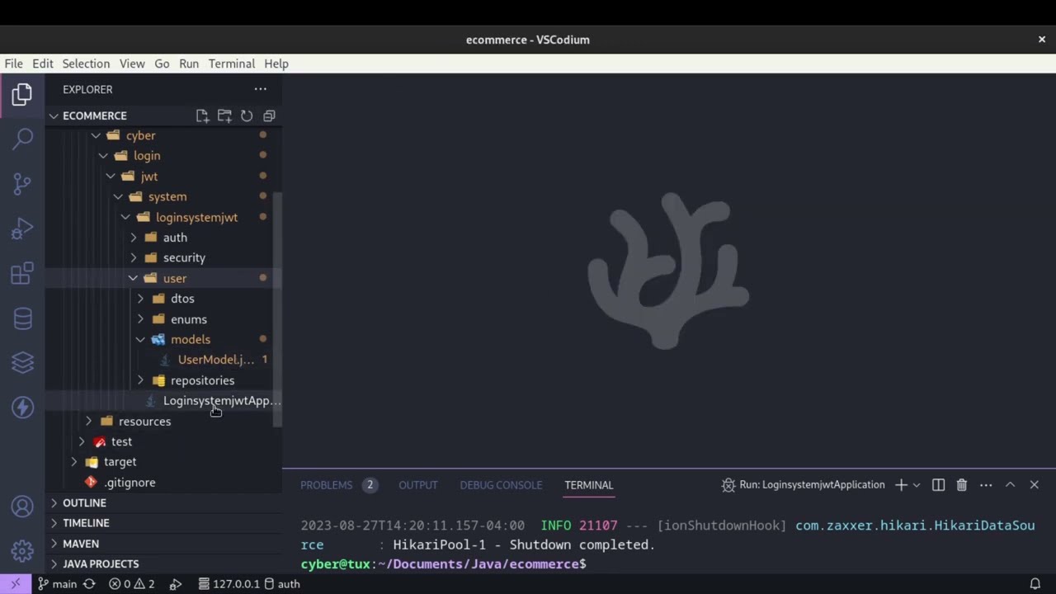Kill terminal with trash icon
The height and width of the screenshot is (594, 1056).
click(962, 485)
